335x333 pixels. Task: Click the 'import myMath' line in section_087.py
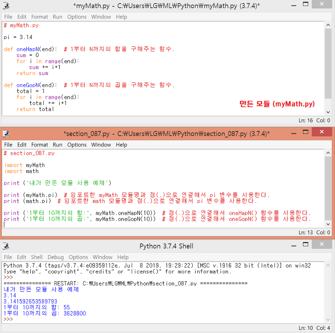point(25,165)
